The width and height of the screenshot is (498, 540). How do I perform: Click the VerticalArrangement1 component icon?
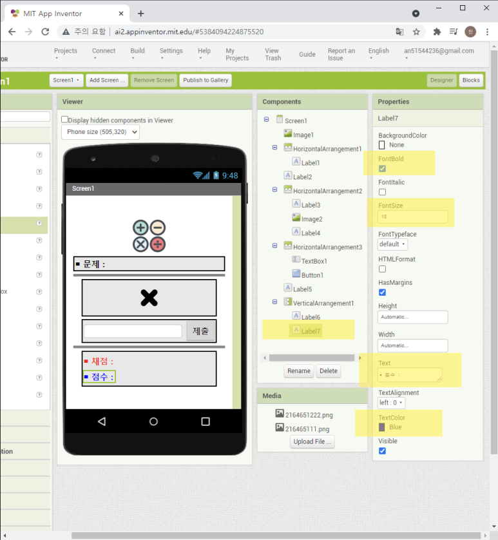[x=288, y=302]
